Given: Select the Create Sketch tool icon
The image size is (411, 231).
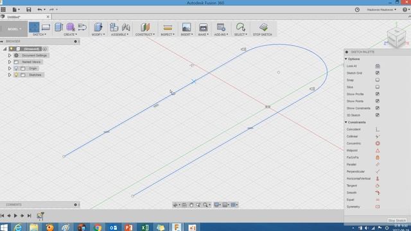Looking at the screenshot, I should pyautogui.click(x=34, y=27).
